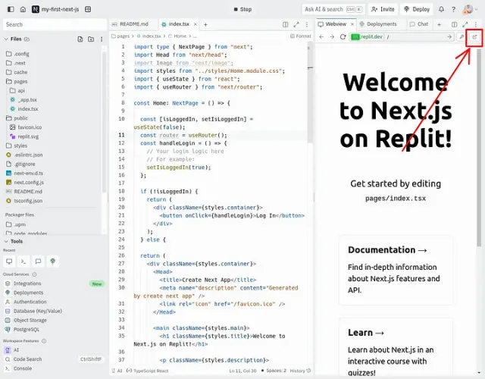485x379 pixels.
Task: Change Spaces: 2 indentation setting
Action: (274, 371)
